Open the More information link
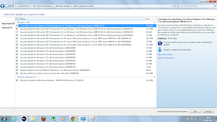The height and width of the screenshot is (122, 217). click(165, 55)
